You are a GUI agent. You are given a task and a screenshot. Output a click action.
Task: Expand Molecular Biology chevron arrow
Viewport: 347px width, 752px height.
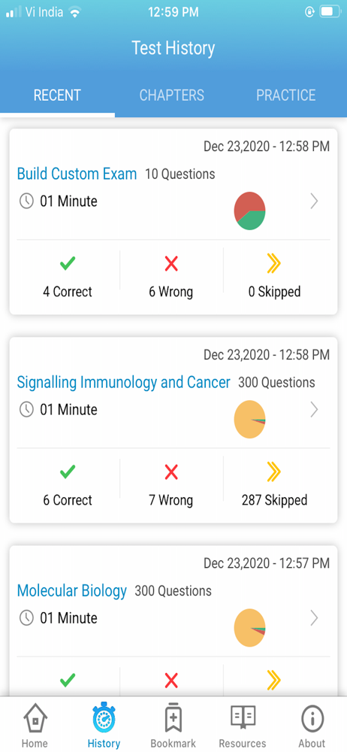pyautogui.click(x=314, y=618)
